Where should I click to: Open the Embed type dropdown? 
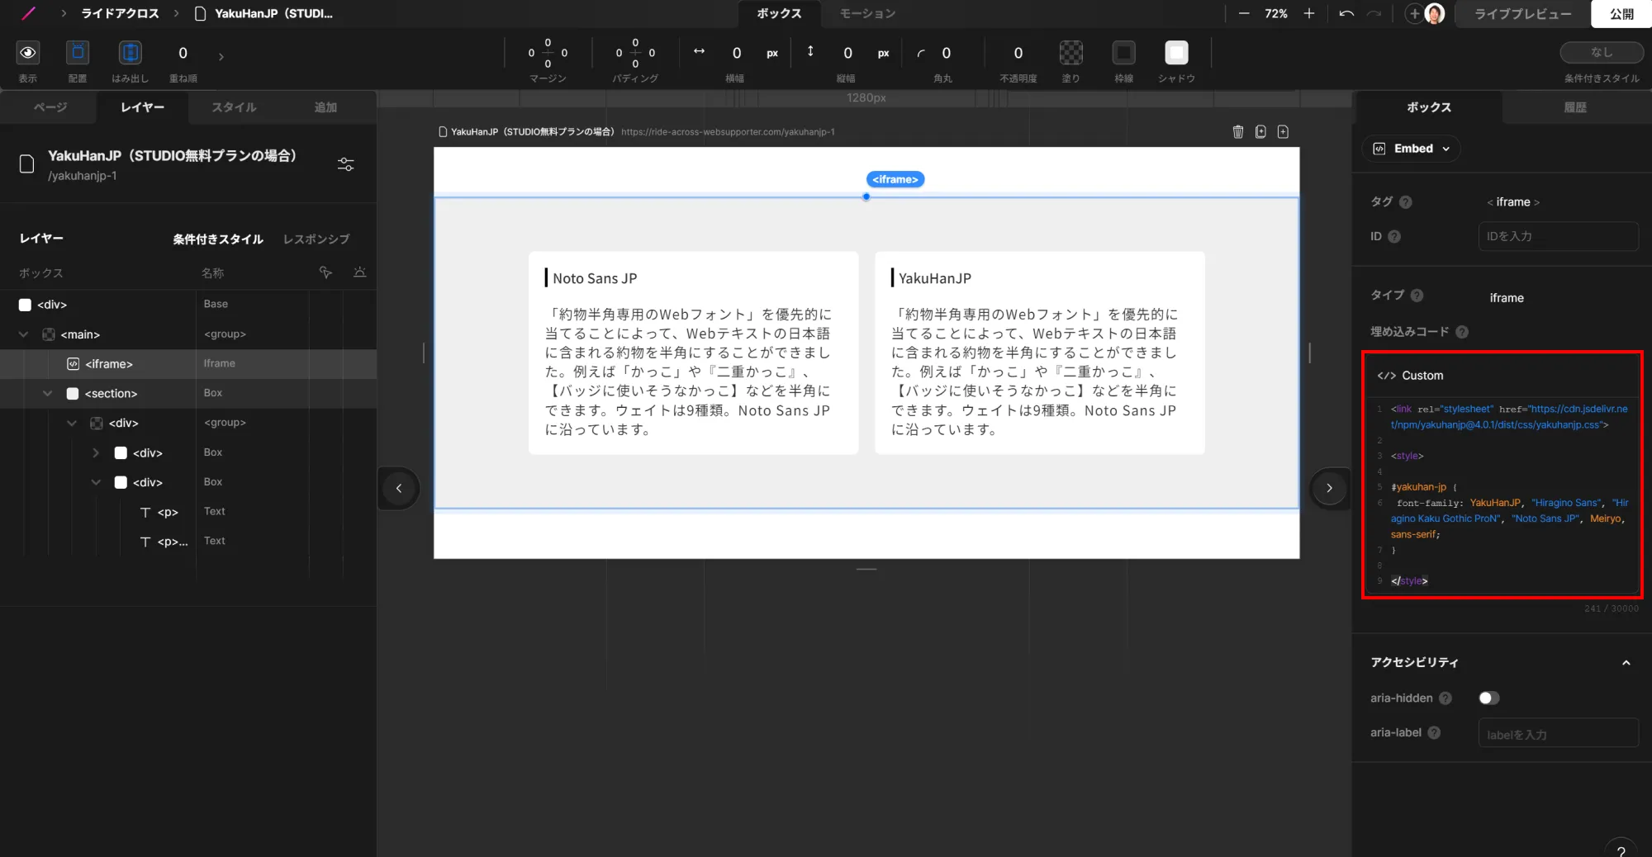pyautogui.click(x=1411, y=149)
